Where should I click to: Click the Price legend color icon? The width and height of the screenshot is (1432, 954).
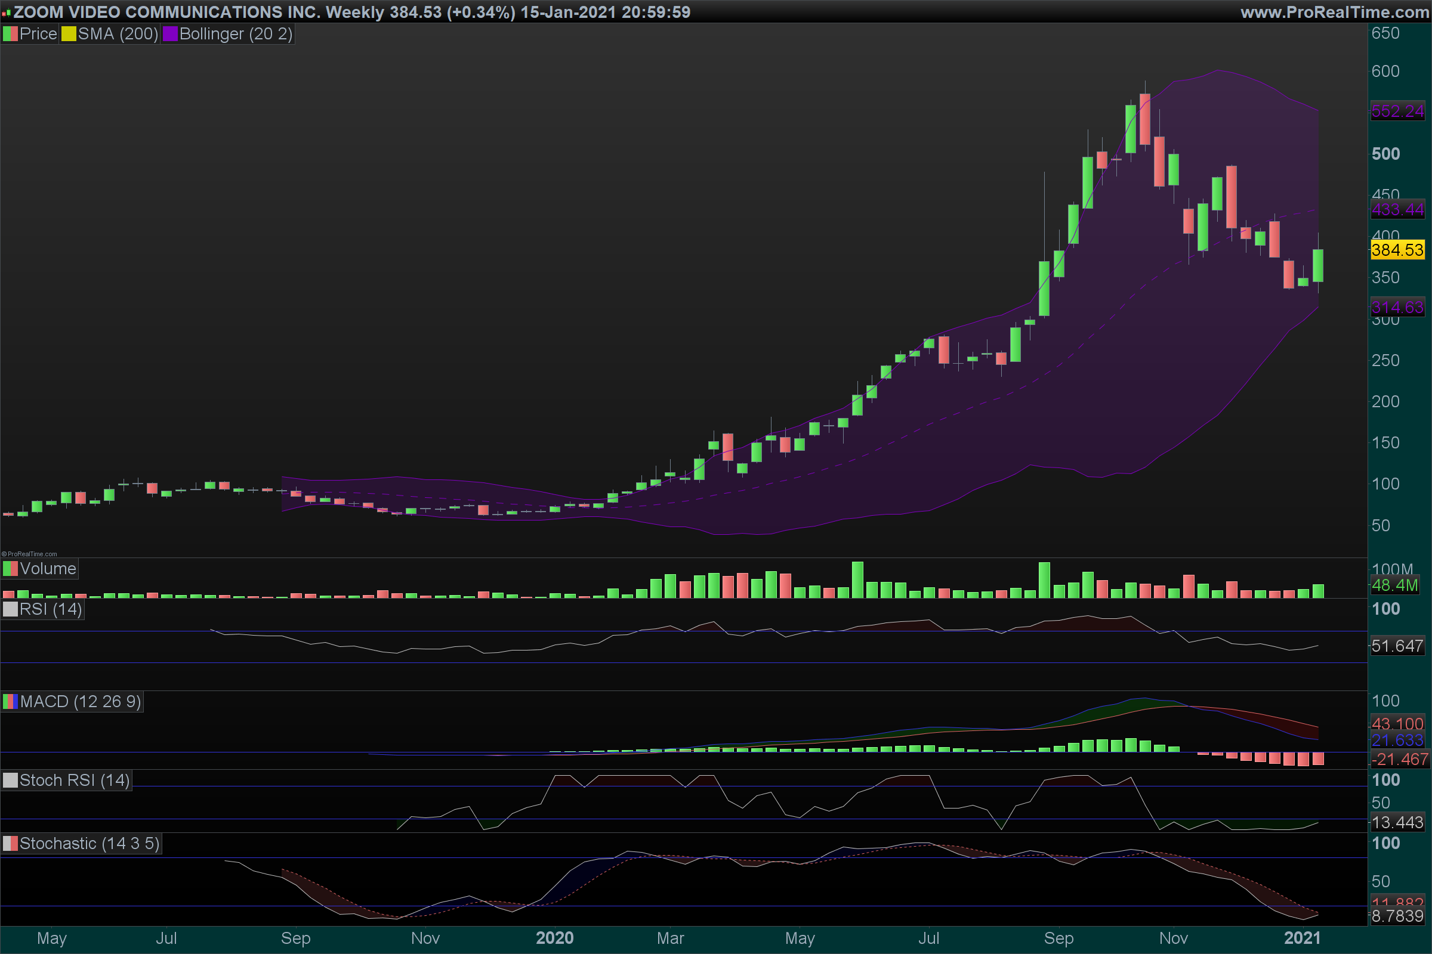[10, 34]
